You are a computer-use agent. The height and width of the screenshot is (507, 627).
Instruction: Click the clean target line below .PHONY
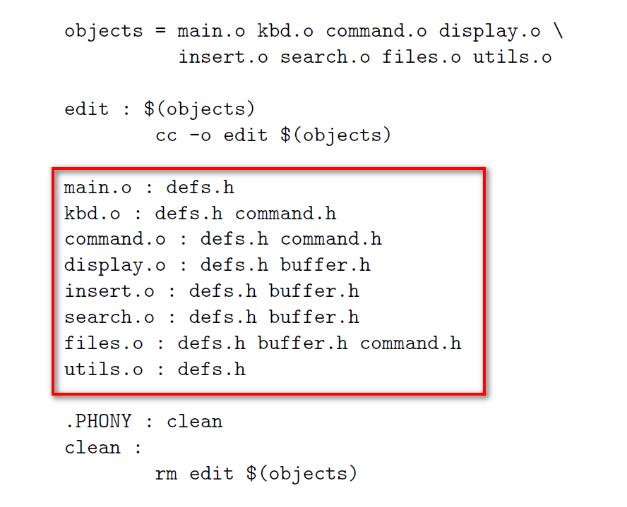coord(103,447)
